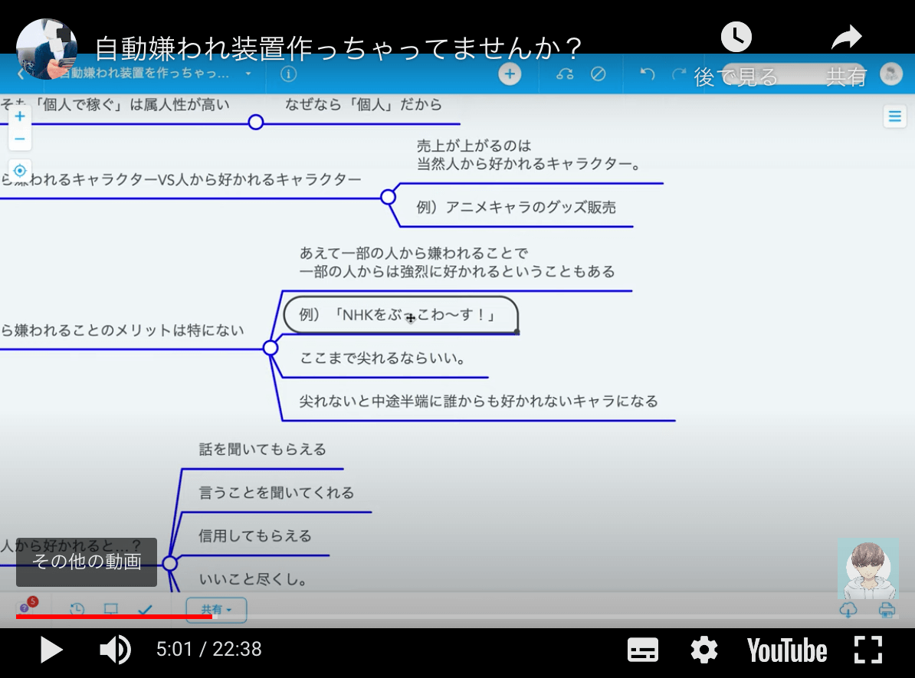The image size is (915, 678).
Task: Click cloud download export icon
Action: 848,611
